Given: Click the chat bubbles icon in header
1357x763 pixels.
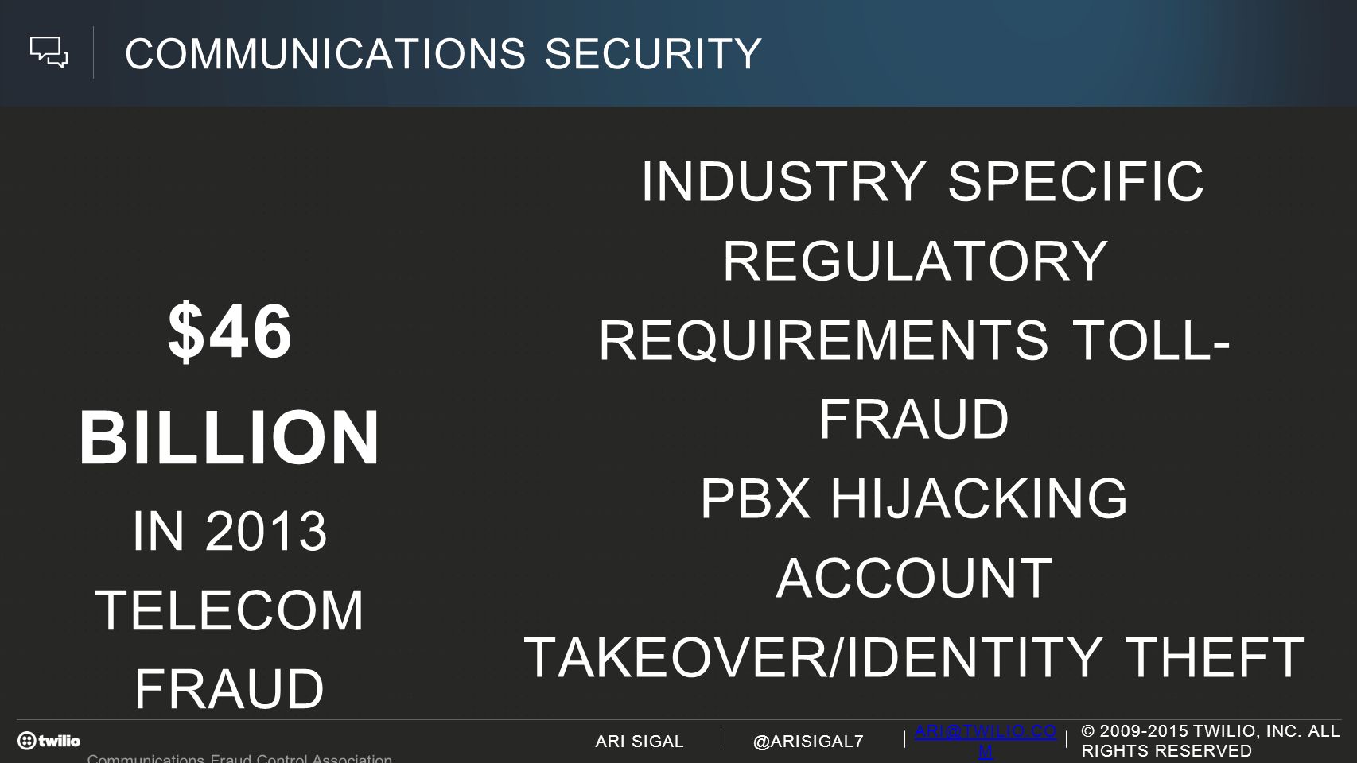Looking at the screenshot, I should 49,52.
